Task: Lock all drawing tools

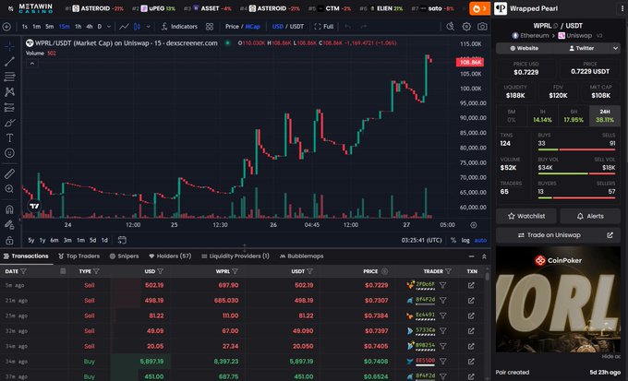Action: coord(9,241)
